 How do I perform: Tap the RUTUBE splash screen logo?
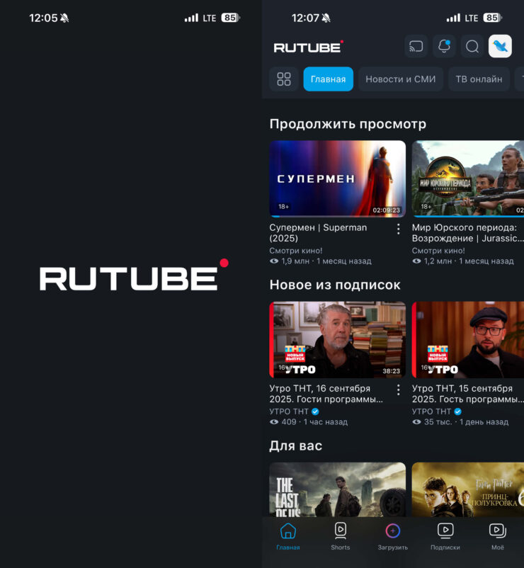point(134,275)
